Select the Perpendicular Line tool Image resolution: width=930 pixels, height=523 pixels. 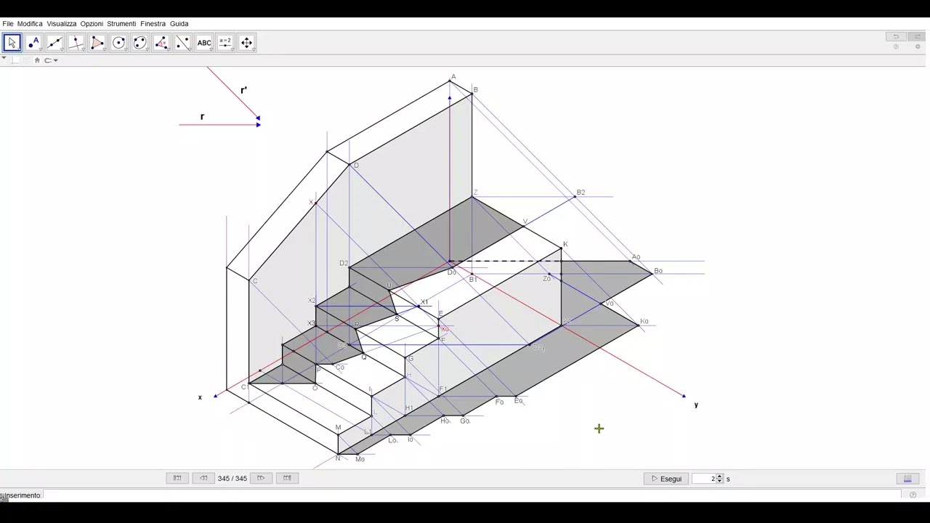tap(76, 43)
